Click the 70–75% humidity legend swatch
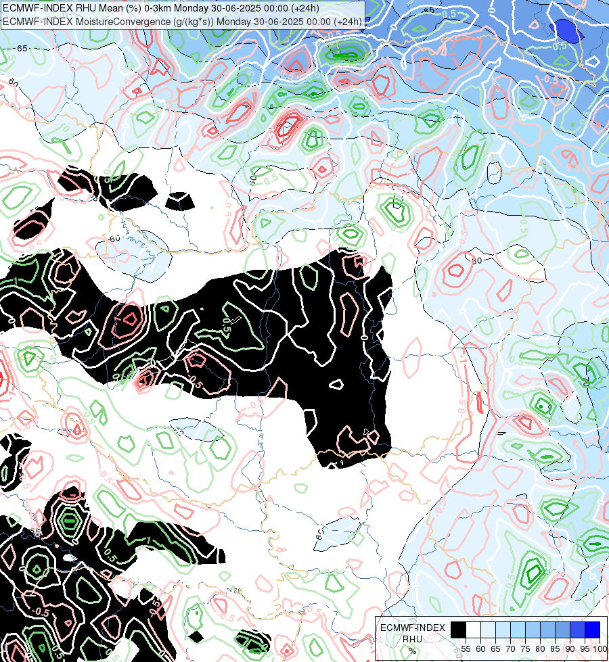The height and width of the screenshot is (662, 609). point(518,630)
